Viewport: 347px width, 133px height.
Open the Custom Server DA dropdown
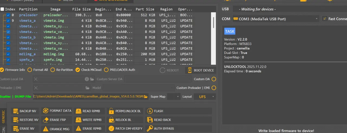pyautogui.click(x=158, y=79)
